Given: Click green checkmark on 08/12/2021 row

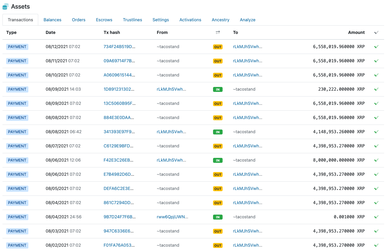Looking at the screenshot, I should pyautogui.click(x=376, y=47).
